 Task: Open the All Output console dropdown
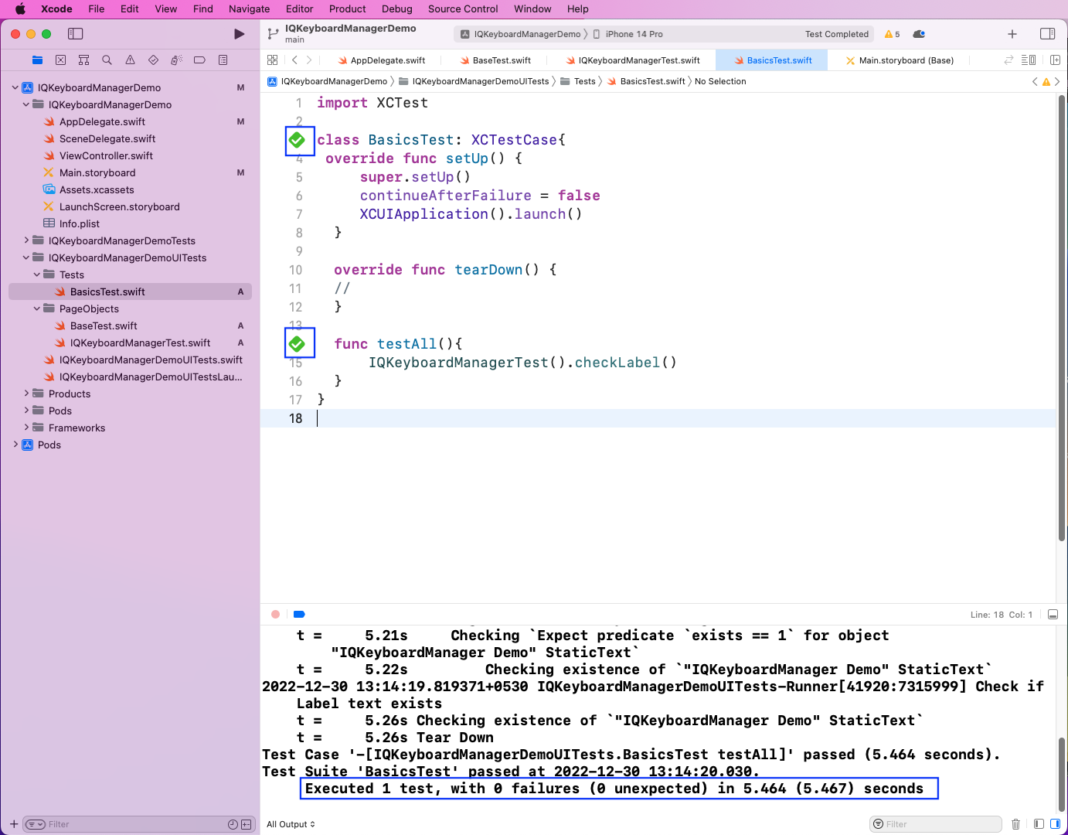291,824
